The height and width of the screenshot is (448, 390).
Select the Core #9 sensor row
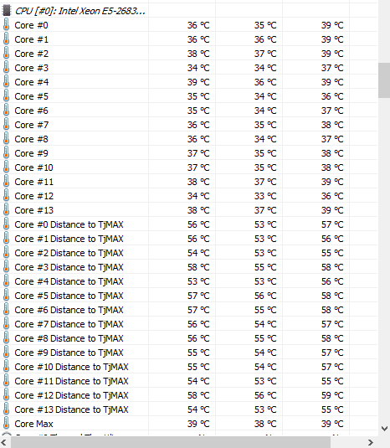point(188,153)
